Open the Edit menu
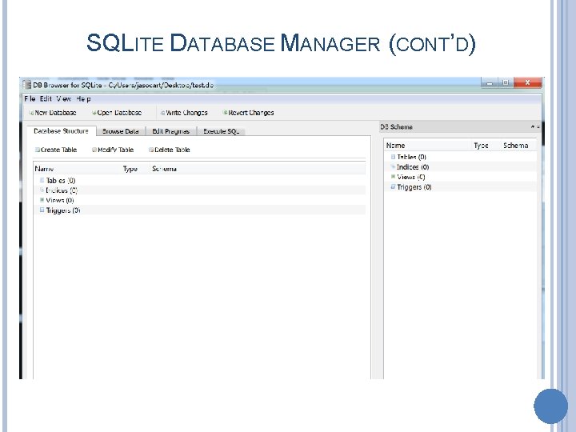Viewport: 576px width, 432px height. (x=46, y=98)
